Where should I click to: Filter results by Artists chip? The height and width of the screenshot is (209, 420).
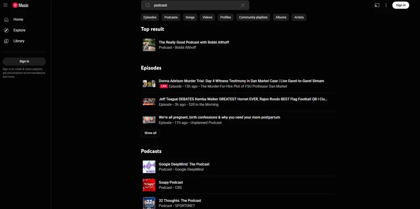point(299,17)
